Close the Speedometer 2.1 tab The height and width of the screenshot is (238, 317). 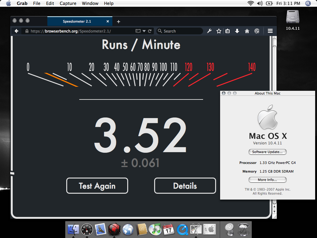coord(108,21)
